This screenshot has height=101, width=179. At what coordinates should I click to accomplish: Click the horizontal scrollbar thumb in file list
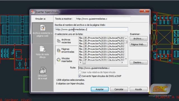click(84, 63)
